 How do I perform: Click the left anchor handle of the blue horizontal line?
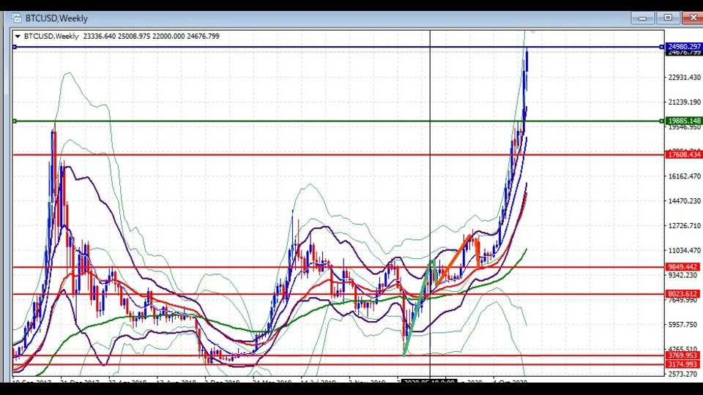pos(15,47)
